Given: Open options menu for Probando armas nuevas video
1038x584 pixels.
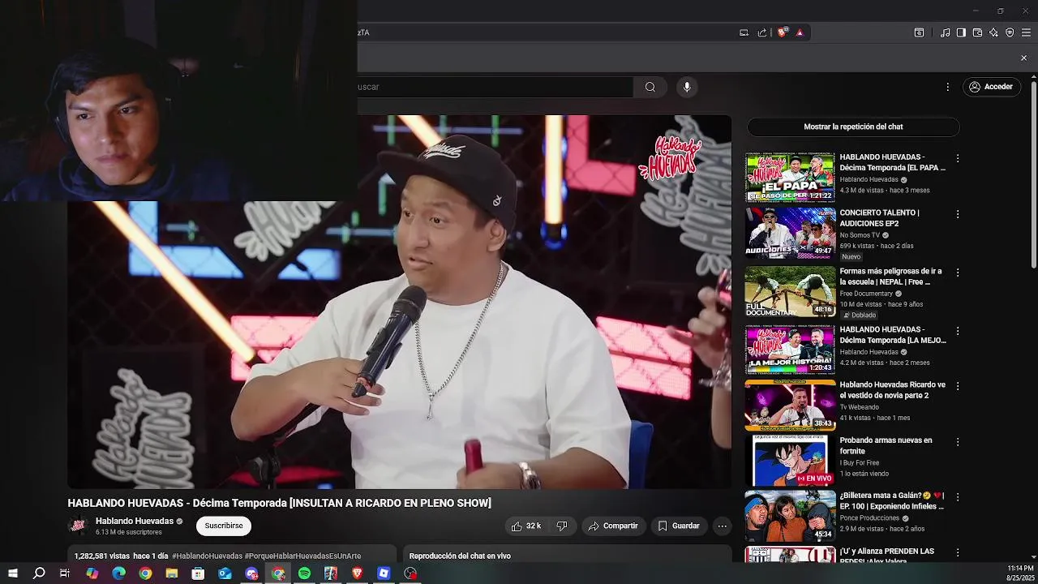Looking at the screenshot, I should [958, 442].
